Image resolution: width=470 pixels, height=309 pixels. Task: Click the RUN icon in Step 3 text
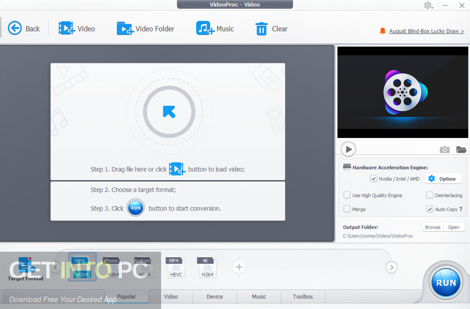(136, 208)
